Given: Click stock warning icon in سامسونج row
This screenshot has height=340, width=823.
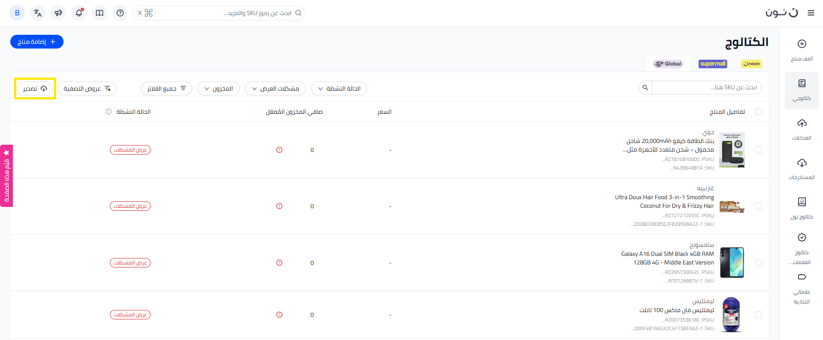Looking at the screenshot, I should [279, 263].
